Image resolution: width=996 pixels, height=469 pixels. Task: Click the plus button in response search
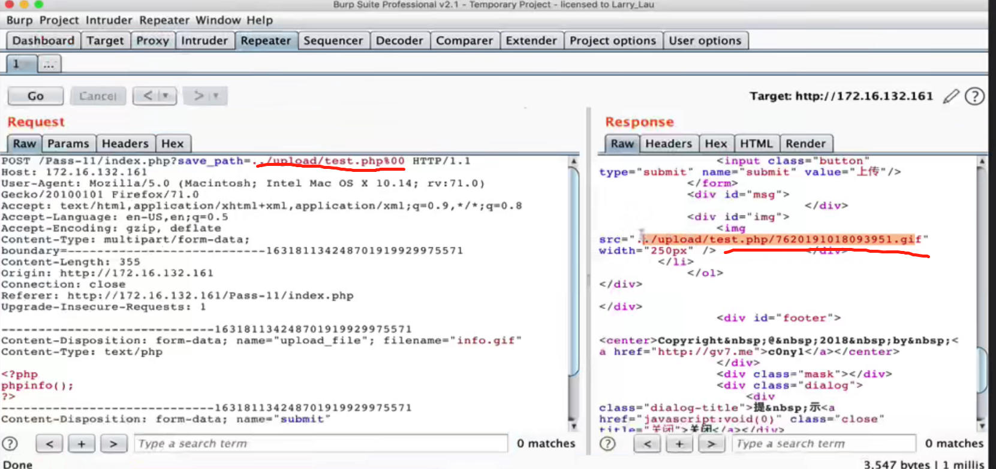point(679,444)
